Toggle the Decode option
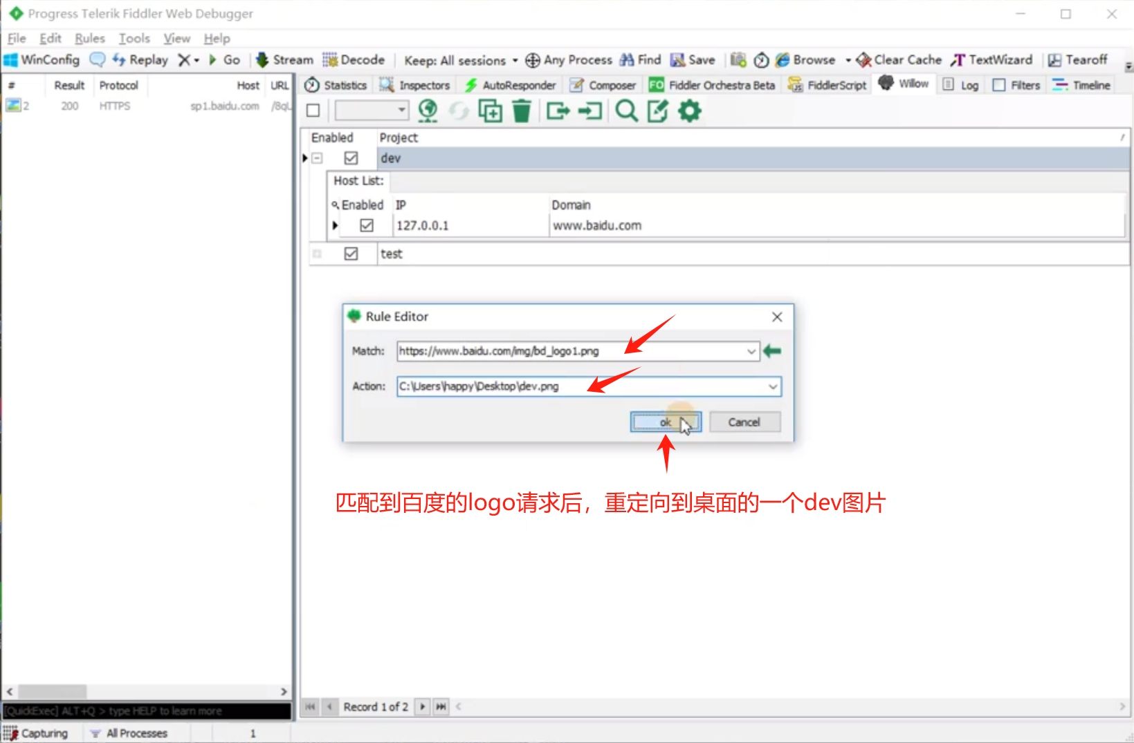 tap(354, 60)
